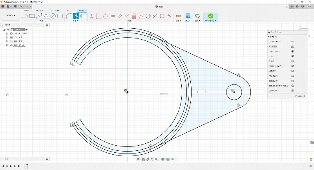Viewport: 314px width, 170px height.
Task: Expand the ドキュメントの設定 tree node
Action: pyautogui.click(x=7, y=33)
